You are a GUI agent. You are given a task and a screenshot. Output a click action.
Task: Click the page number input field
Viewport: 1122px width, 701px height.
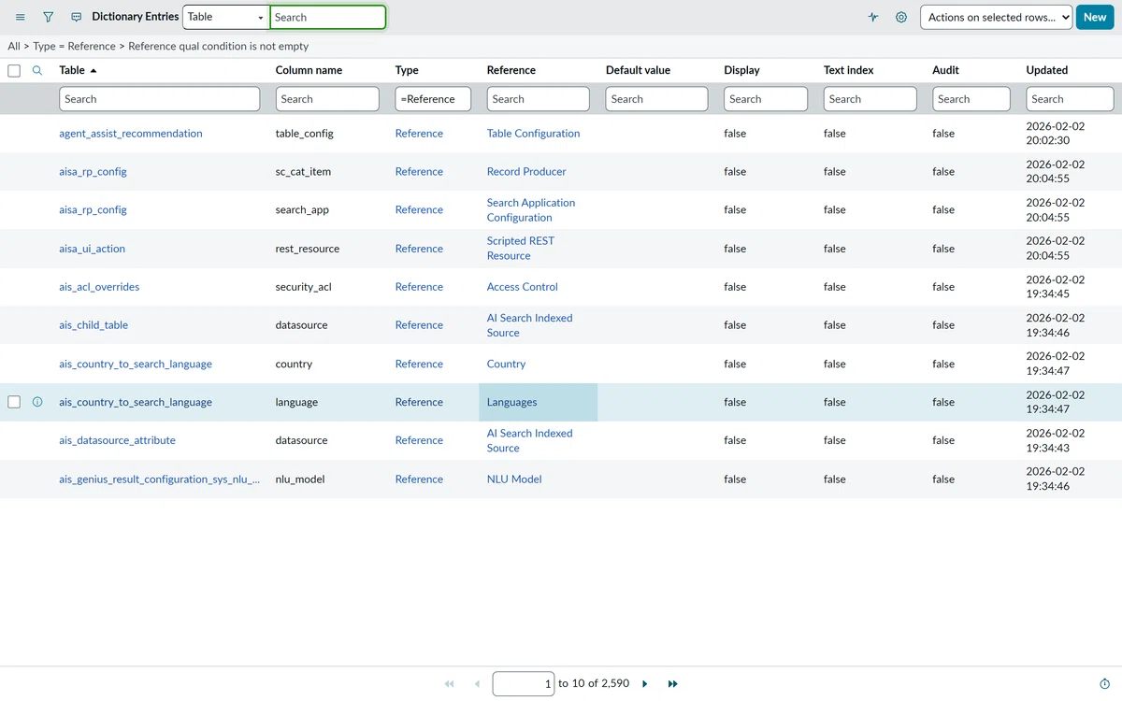click(524, 684)
